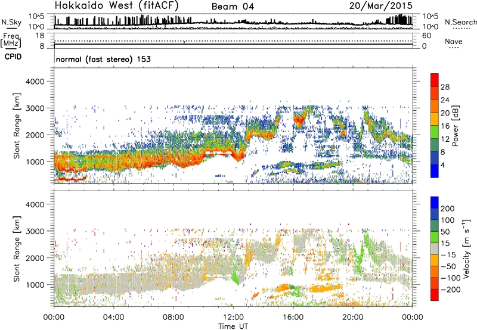This screenshot has height=330, width=477.
Task: Click the -200 label on the velocity colorbar
Action: (x=451, y=289)
